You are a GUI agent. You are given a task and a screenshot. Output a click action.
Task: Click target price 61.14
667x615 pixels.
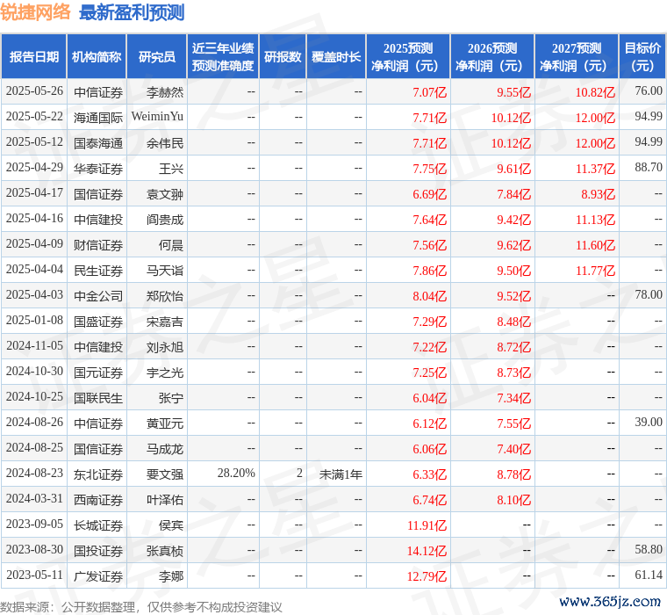[x=649, y=575]
